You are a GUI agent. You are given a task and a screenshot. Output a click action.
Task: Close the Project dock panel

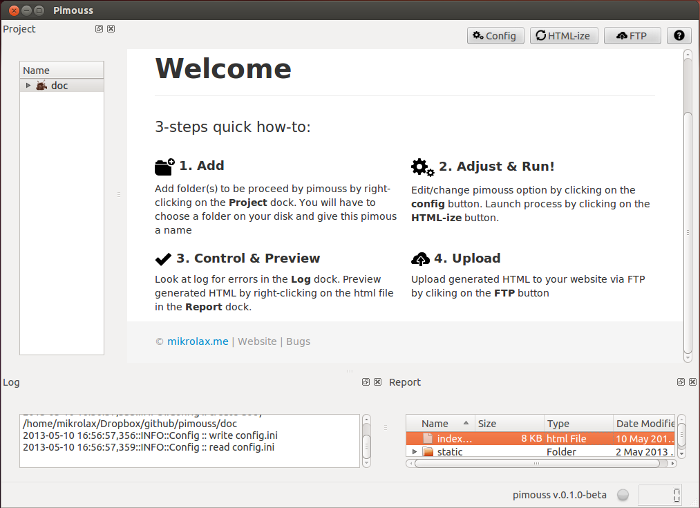point(111,29)
